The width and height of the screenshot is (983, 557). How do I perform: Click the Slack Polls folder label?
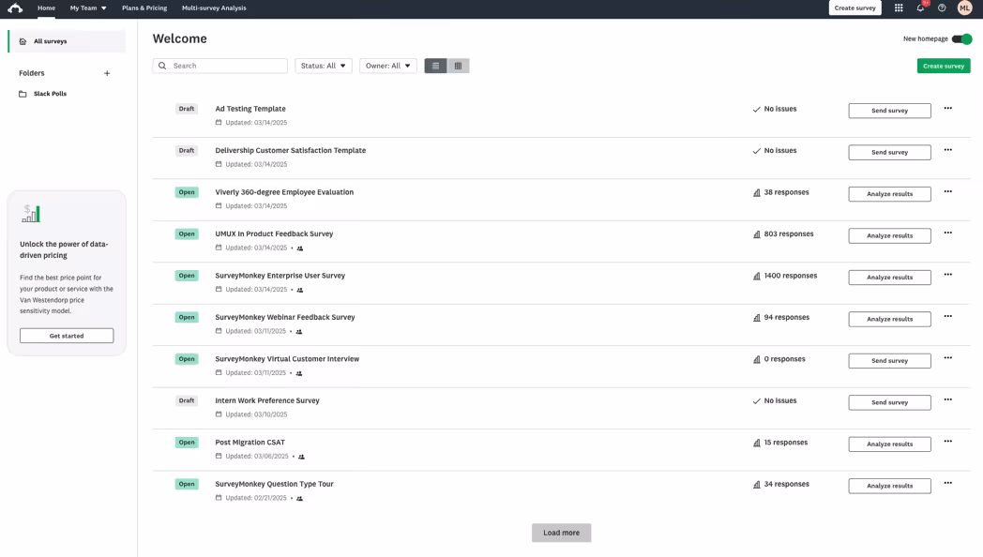[x=50, y=94]
